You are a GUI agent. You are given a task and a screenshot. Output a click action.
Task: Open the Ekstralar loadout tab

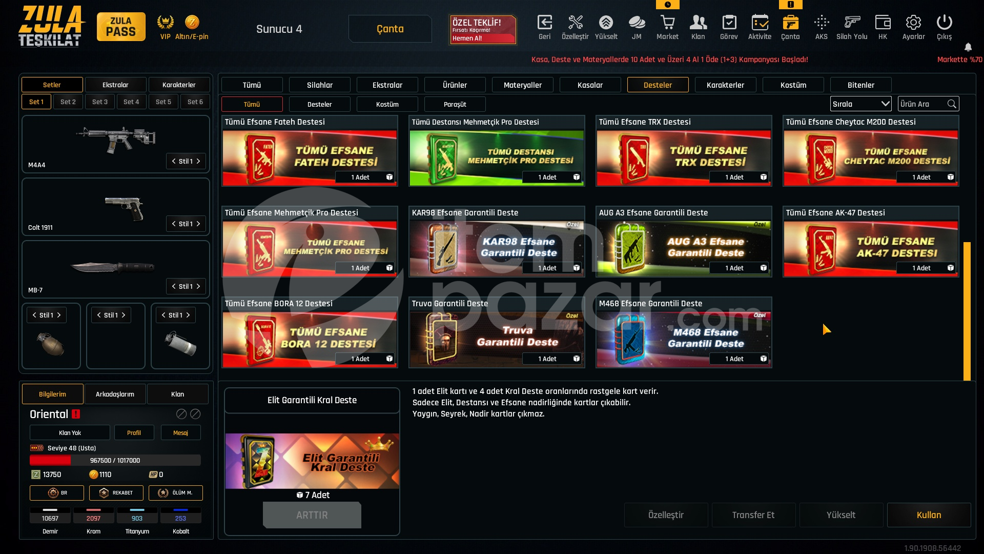point(115,85)
